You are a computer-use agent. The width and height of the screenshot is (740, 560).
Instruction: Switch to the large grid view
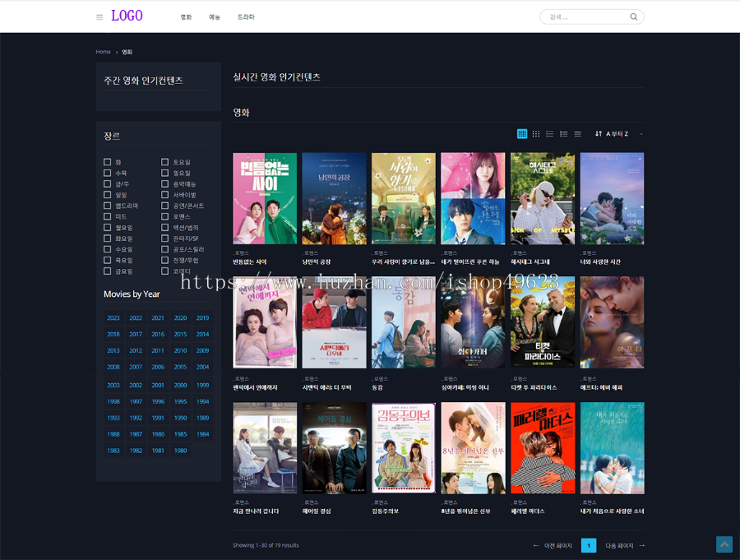522,133
